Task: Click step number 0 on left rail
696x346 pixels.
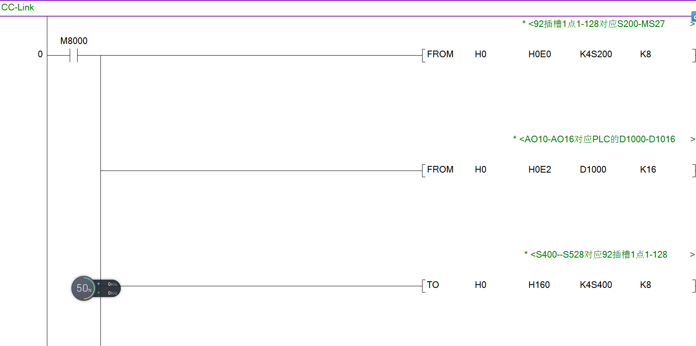Action: [40, 54]
